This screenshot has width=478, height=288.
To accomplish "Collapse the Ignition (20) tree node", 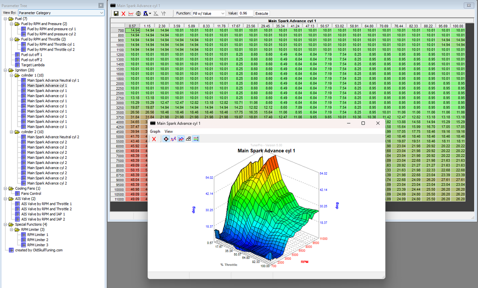I will 5,70.
